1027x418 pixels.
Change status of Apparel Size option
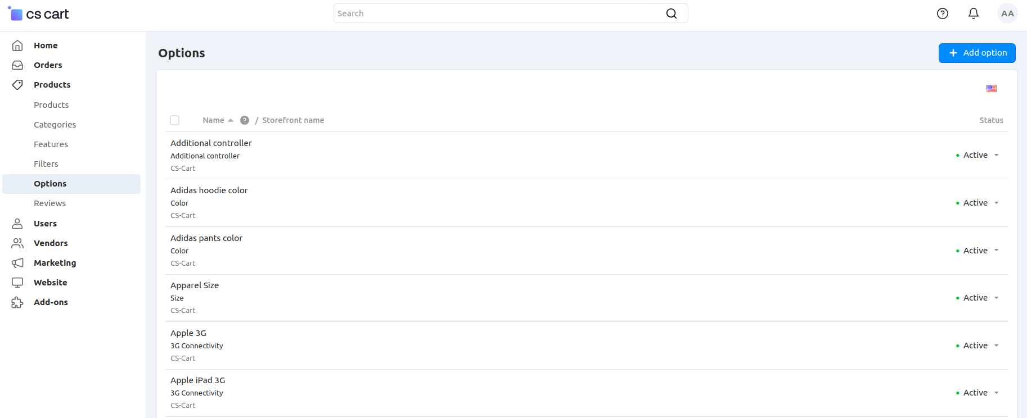[x=978, y=298]
